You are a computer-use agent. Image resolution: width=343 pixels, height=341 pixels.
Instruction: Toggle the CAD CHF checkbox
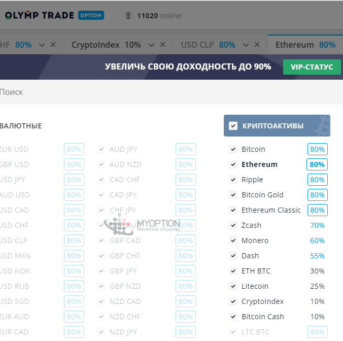pyautogui.click(x=101, y=180)
